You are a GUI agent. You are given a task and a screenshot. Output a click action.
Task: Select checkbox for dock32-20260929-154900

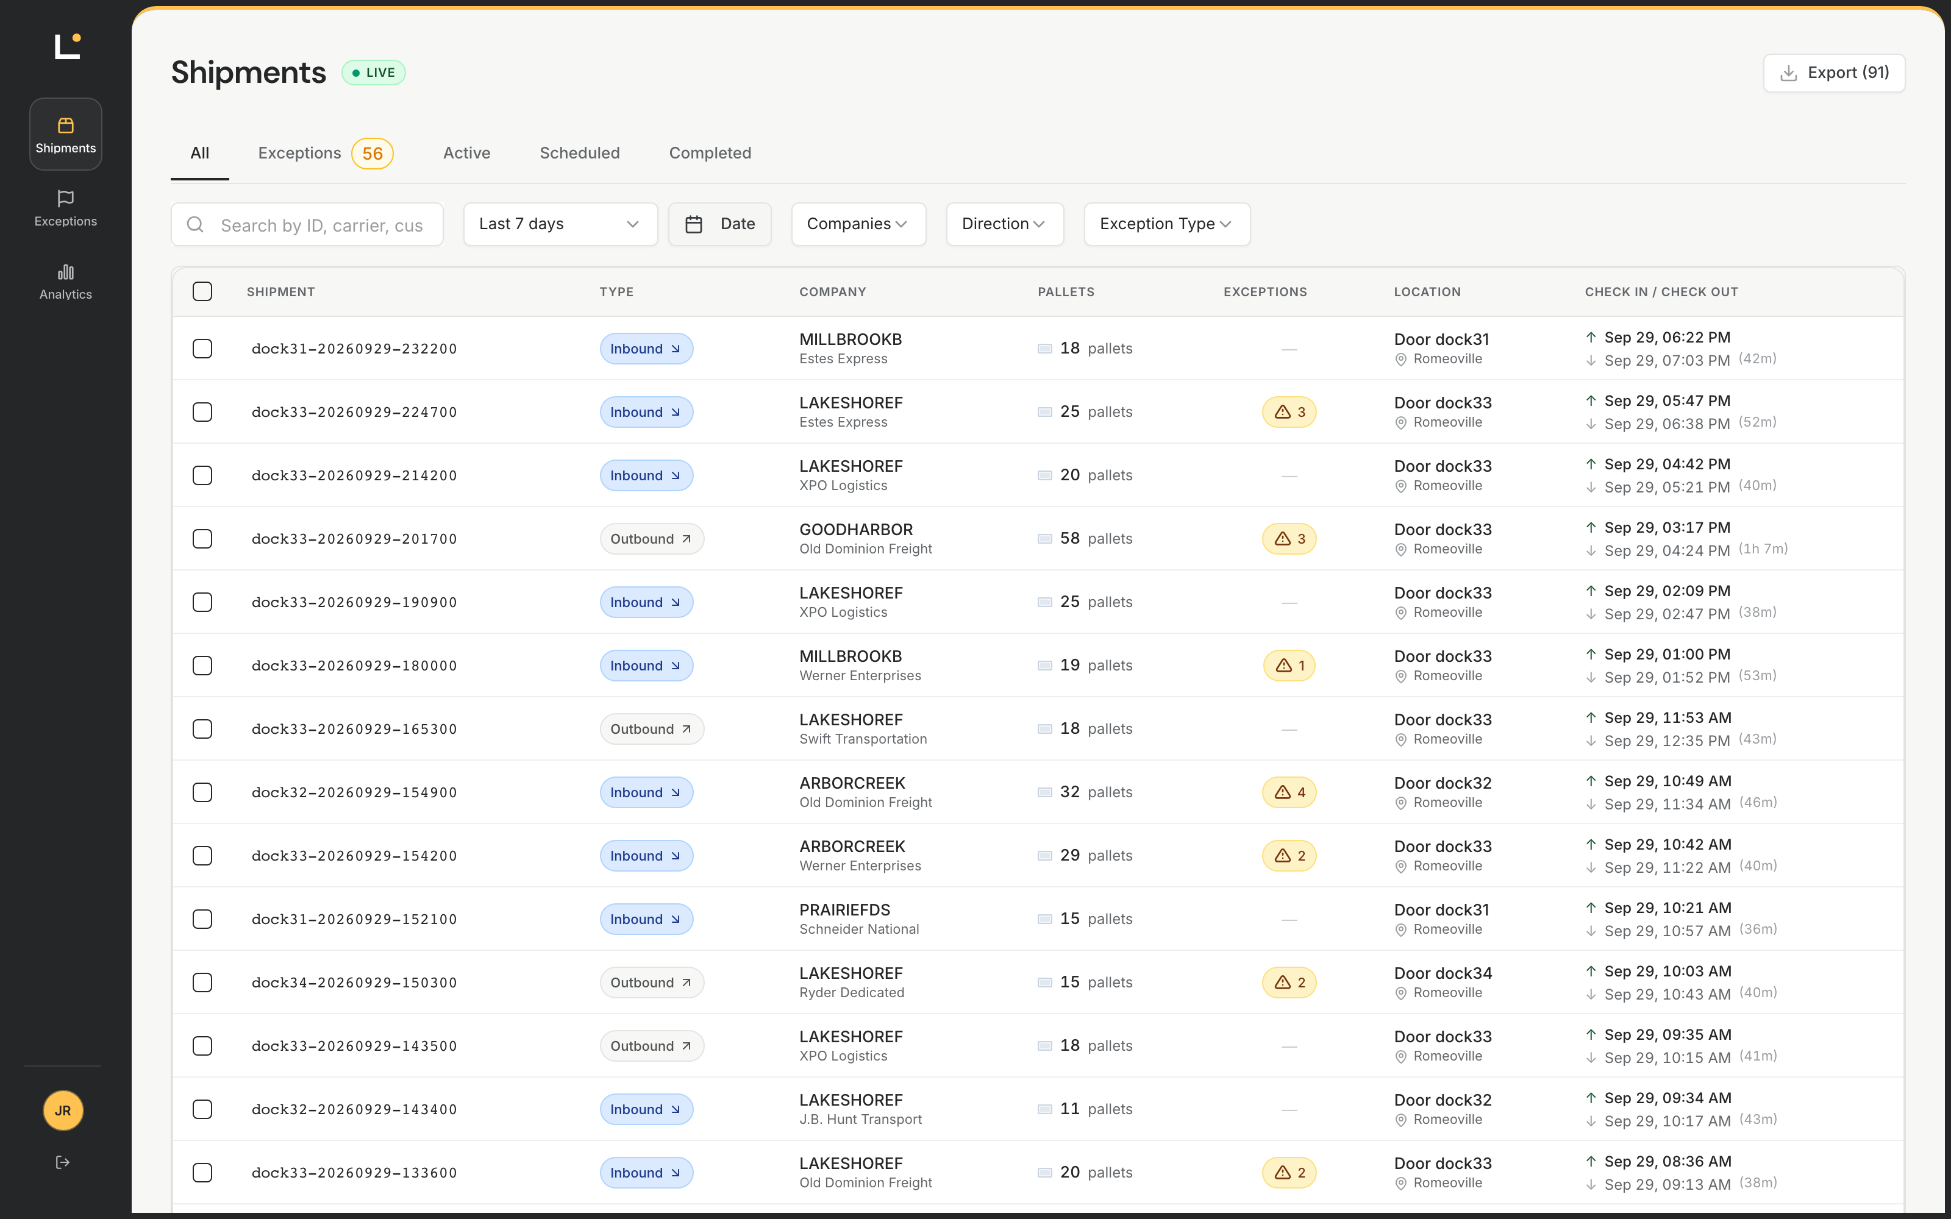(202, 792)
